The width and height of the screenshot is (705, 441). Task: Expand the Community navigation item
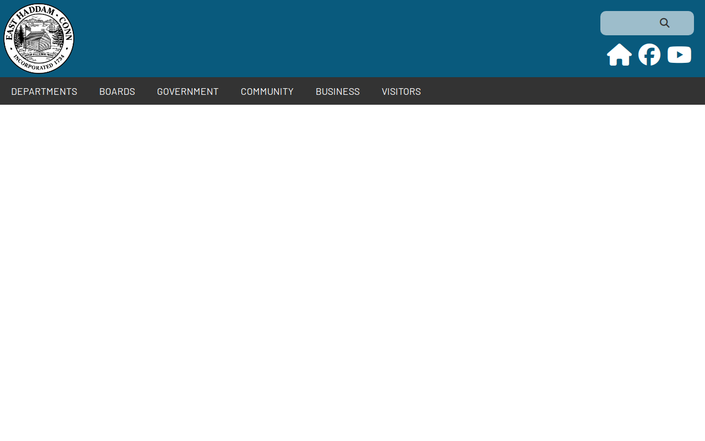(x=267, y=92)
